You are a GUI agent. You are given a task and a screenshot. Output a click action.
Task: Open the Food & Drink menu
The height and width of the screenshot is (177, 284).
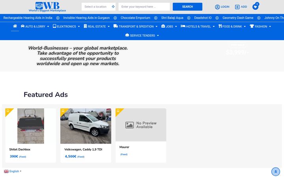click(232, 26)
